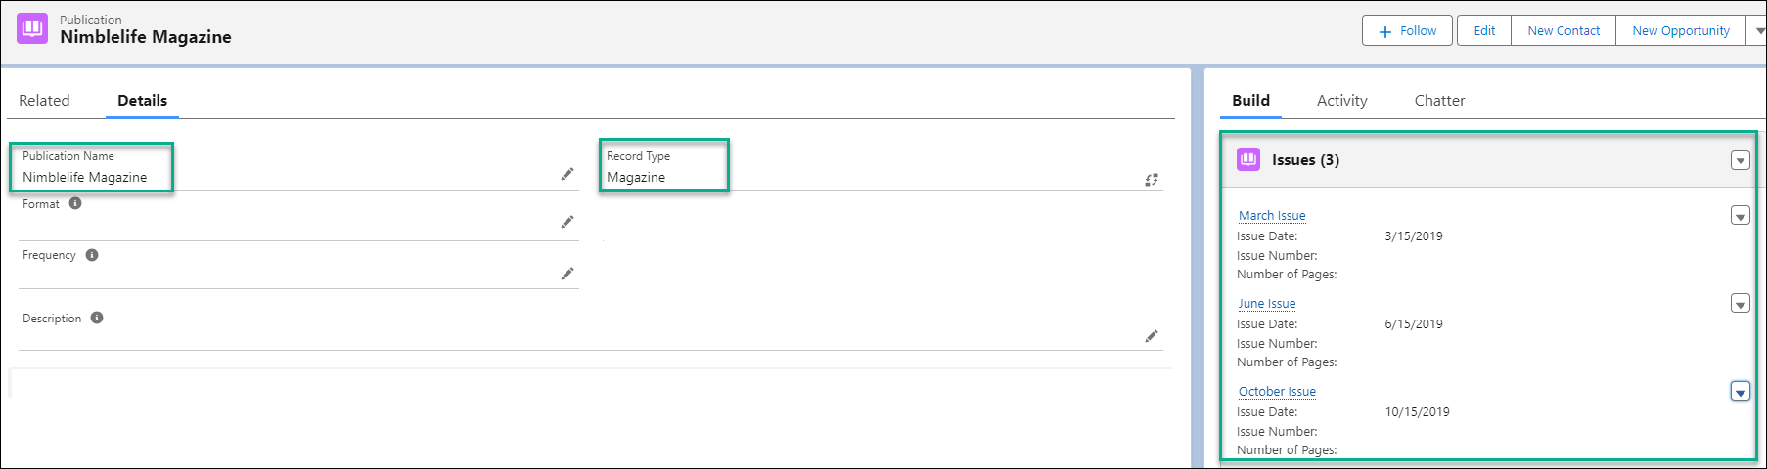
Task: Switch to the Activity tab
Action: 1341,101
